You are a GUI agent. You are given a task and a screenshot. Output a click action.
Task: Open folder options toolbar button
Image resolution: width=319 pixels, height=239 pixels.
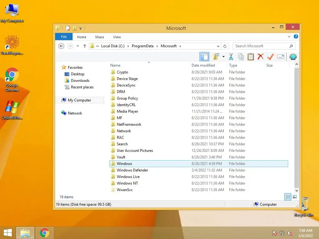point(216,57)
